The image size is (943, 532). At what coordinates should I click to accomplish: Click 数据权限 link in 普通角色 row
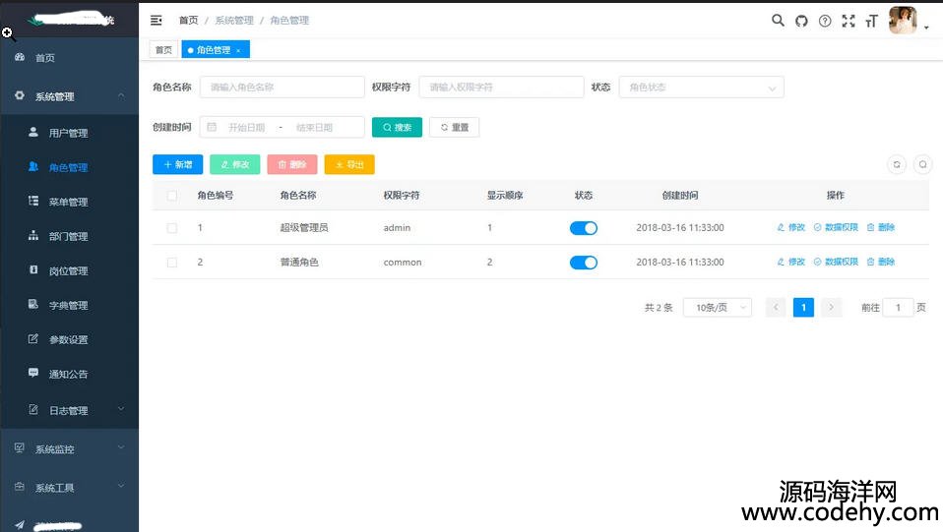pos(836,262)
